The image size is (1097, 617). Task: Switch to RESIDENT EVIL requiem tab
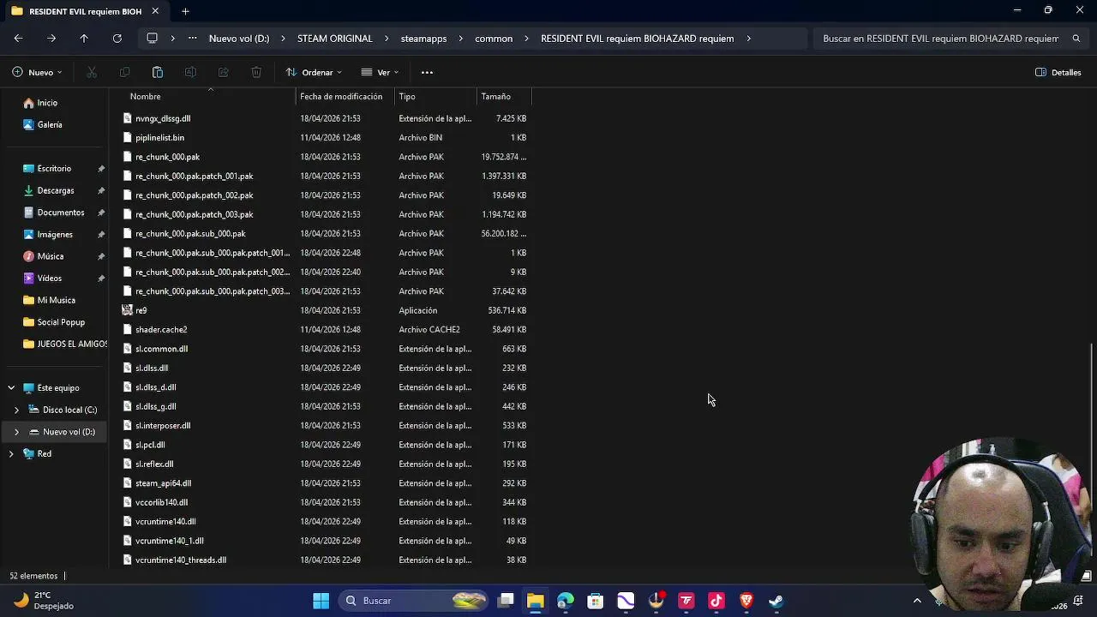tap(84, 11)
